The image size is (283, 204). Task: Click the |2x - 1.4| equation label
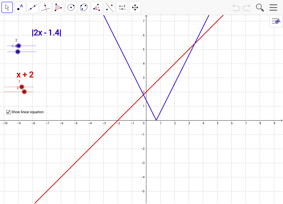click(x=47, y=33)
